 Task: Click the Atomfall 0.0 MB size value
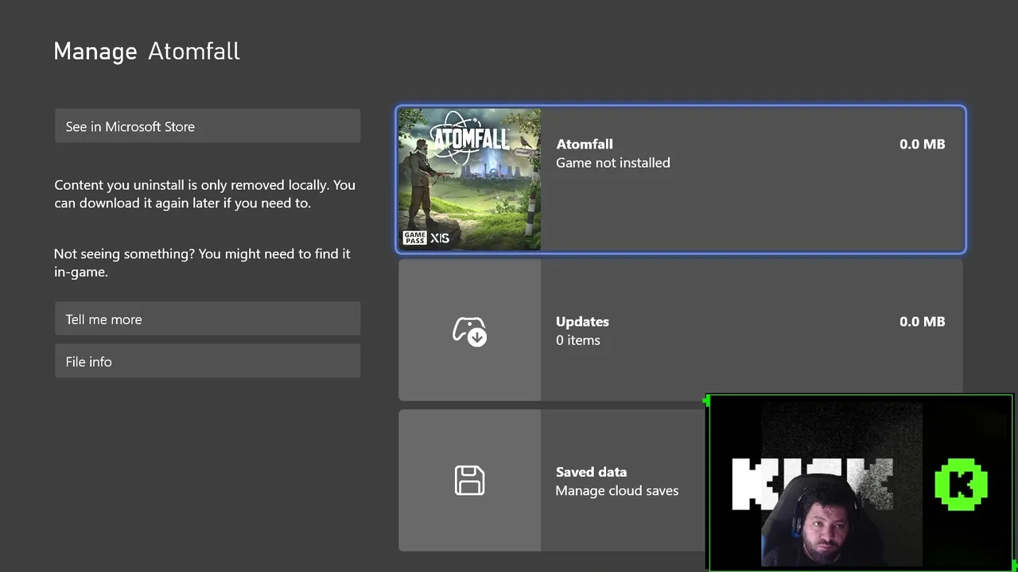[922, 144]
